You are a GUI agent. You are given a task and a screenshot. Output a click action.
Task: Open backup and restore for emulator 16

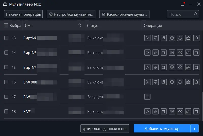(180, 82)
